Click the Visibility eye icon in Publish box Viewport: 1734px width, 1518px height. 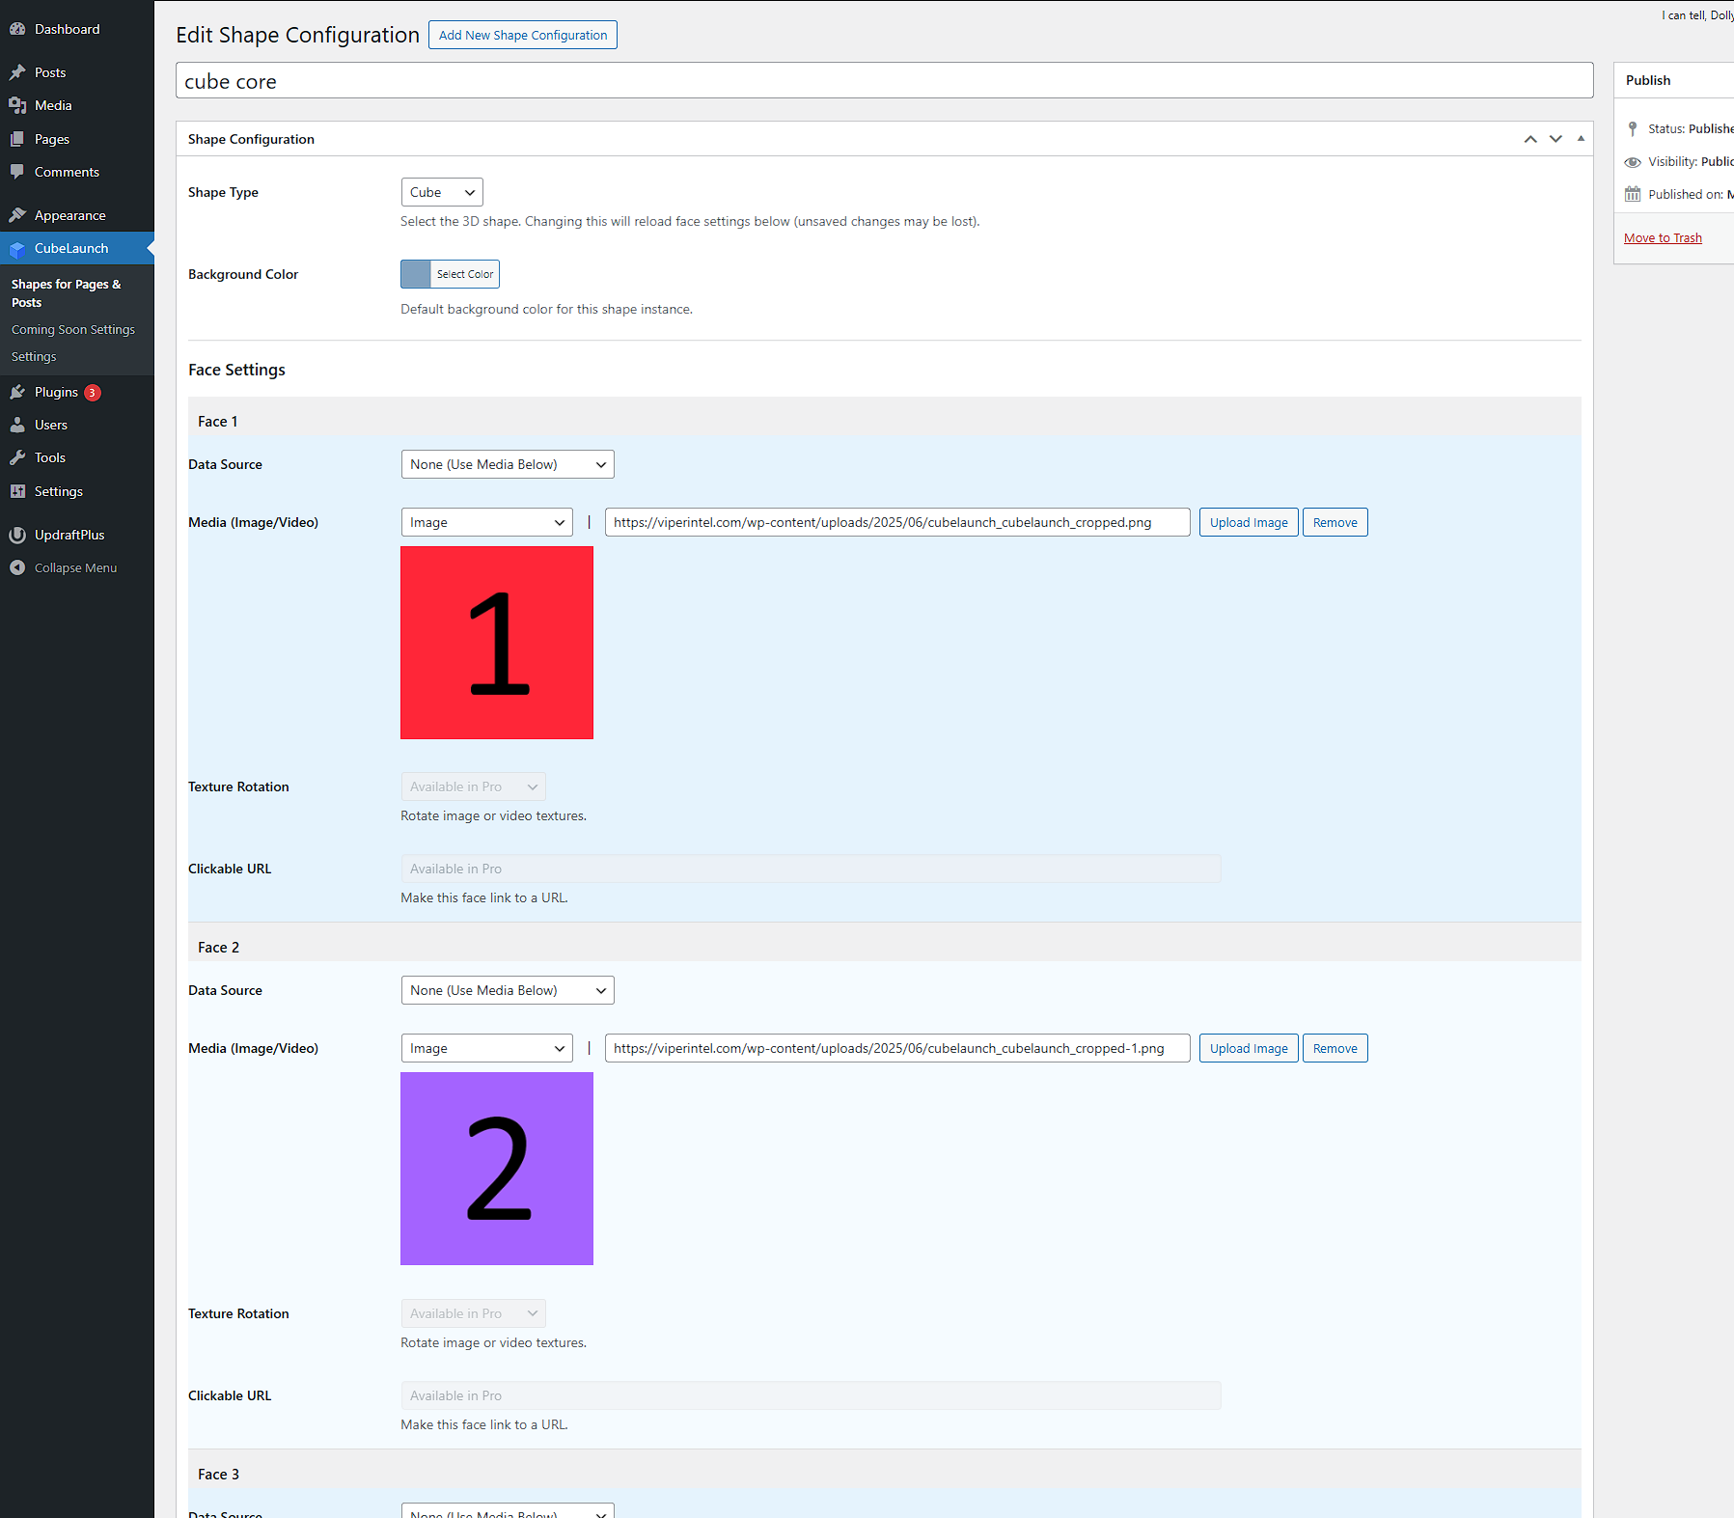point(1633,162)
